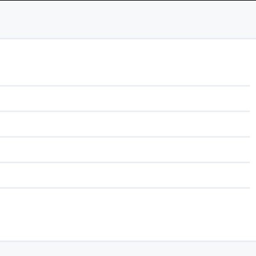Select the third empty list row
Screen dimensions: 256x256
[125, 124]
